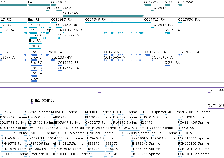Click the DMG2-chr2L.2.083.a.3prime label
224x158 pixels.
point(188,112)
